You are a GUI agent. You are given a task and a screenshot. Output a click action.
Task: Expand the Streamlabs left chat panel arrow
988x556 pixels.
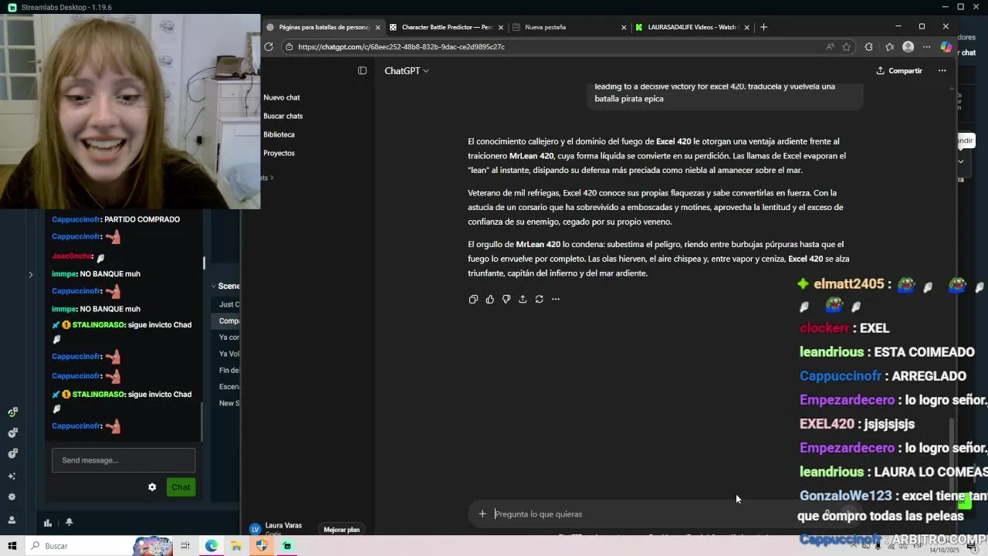(31, 274)
